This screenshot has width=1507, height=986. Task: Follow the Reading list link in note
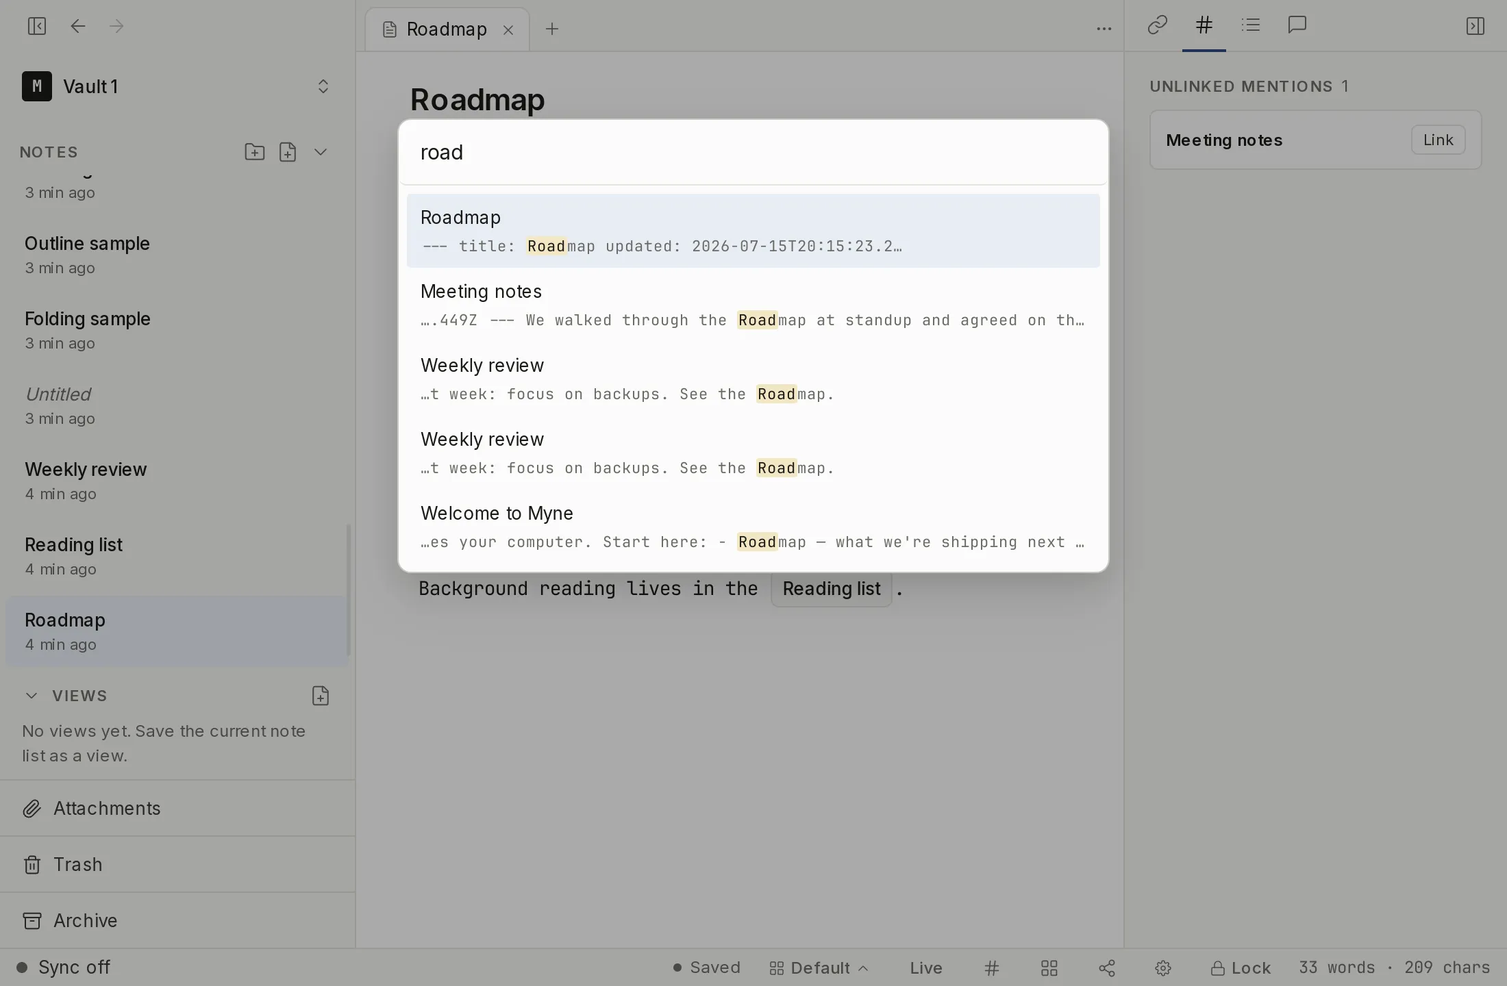(831, 589)
